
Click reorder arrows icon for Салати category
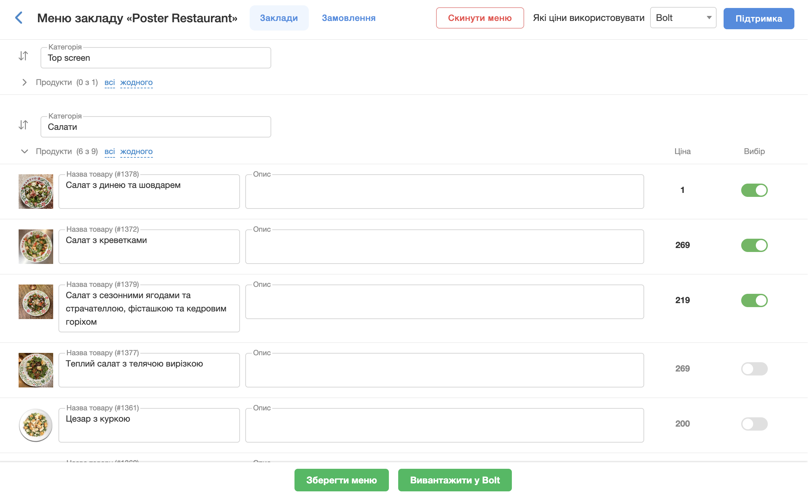tap(23, 125)
